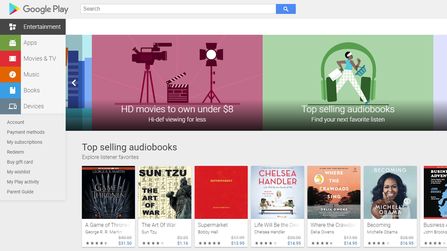Screen dimensions: 447x251
Task: Open the Movies & TV section
Action: (x=40, y=59)
